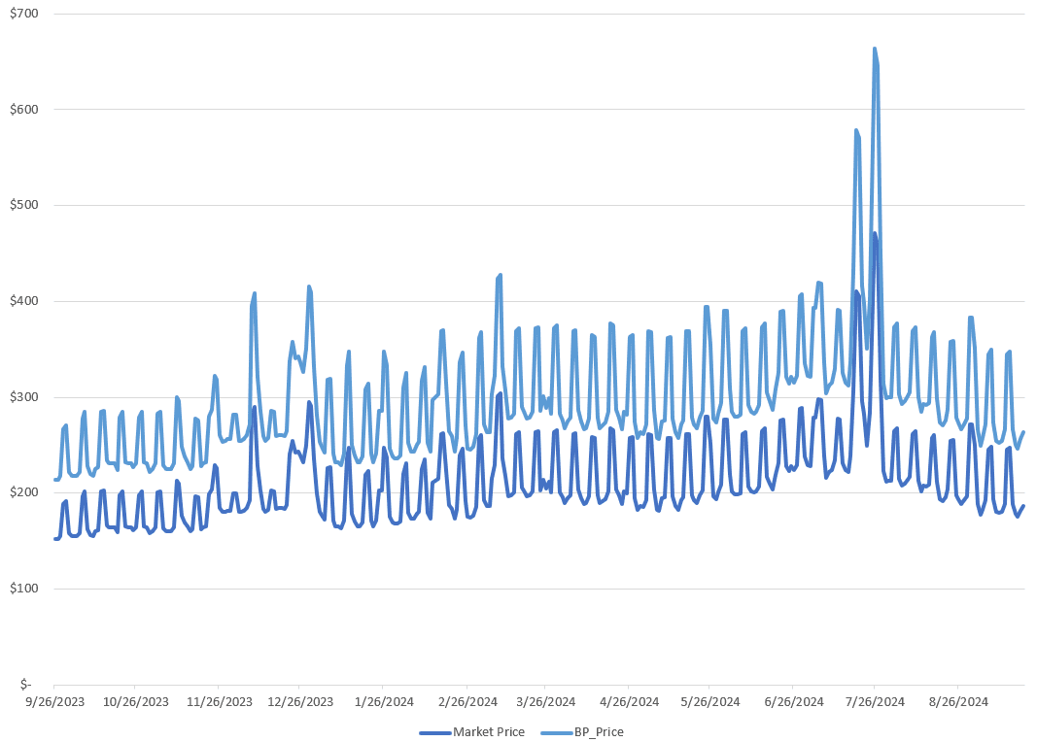The width and height of the screenshot is (1037, 742).
Task: Click the $400 y-axis label
Action: click(24, 301)
